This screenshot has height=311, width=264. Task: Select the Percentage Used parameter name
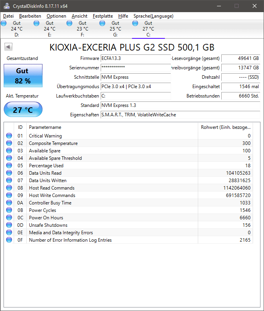46,166
